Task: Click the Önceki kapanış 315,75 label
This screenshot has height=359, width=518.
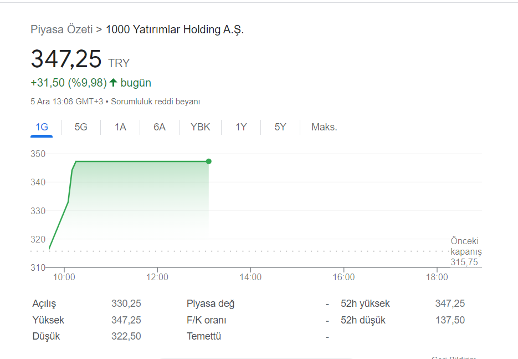Action: (x=466, y=251)
